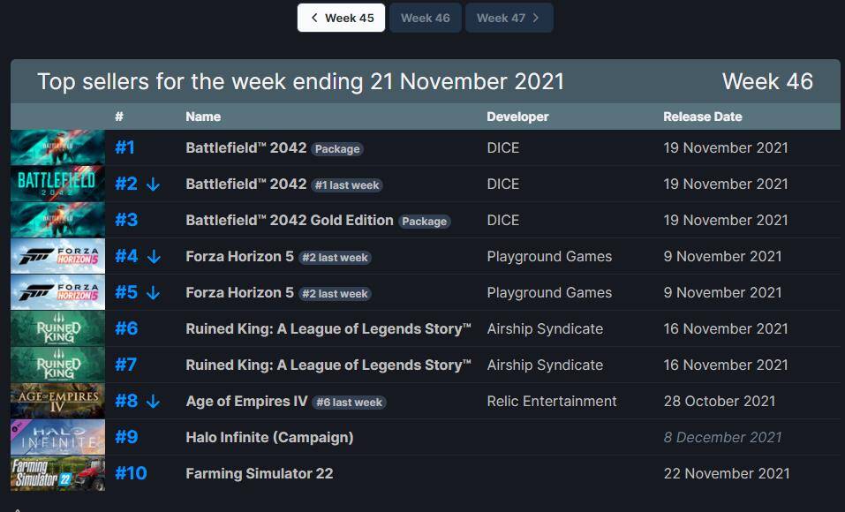Click the #1 Battlefield 2042 package thumbnail
The width and height of the screenshot is (845, 512).
(x=57, y=147)
